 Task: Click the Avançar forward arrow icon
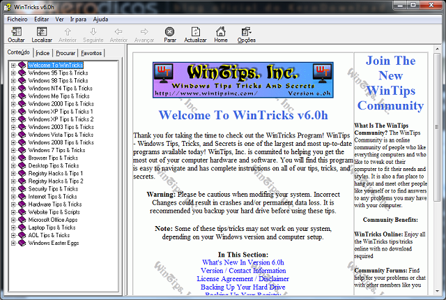click(144, 32)
